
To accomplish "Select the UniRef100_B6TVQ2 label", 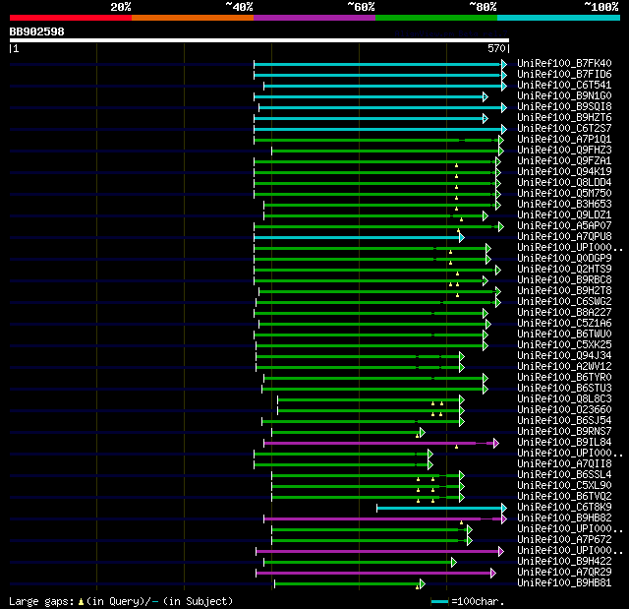I will click(x=564, y=497).
